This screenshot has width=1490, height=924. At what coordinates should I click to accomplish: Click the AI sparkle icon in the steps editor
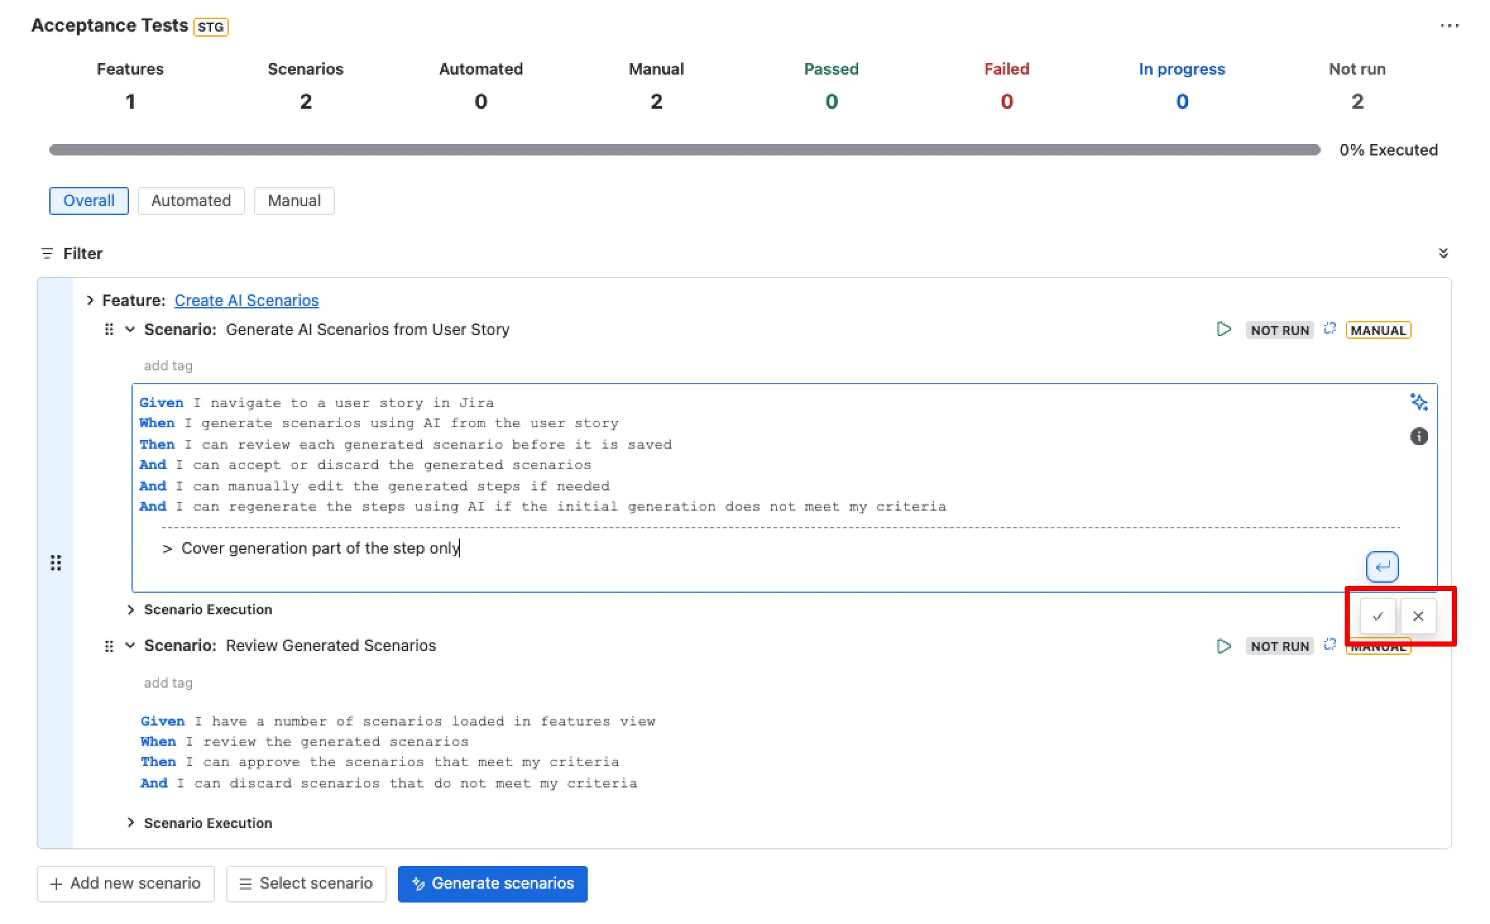tap(1419, 402)
